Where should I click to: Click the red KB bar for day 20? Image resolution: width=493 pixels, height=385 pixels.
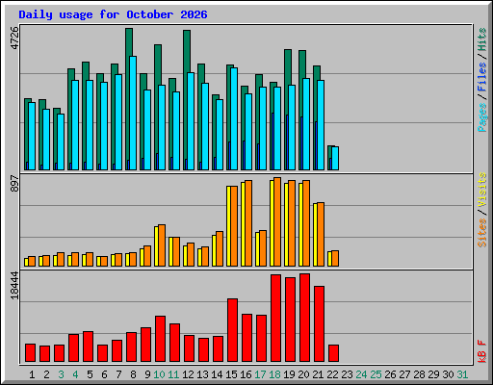tap(304, 318)
